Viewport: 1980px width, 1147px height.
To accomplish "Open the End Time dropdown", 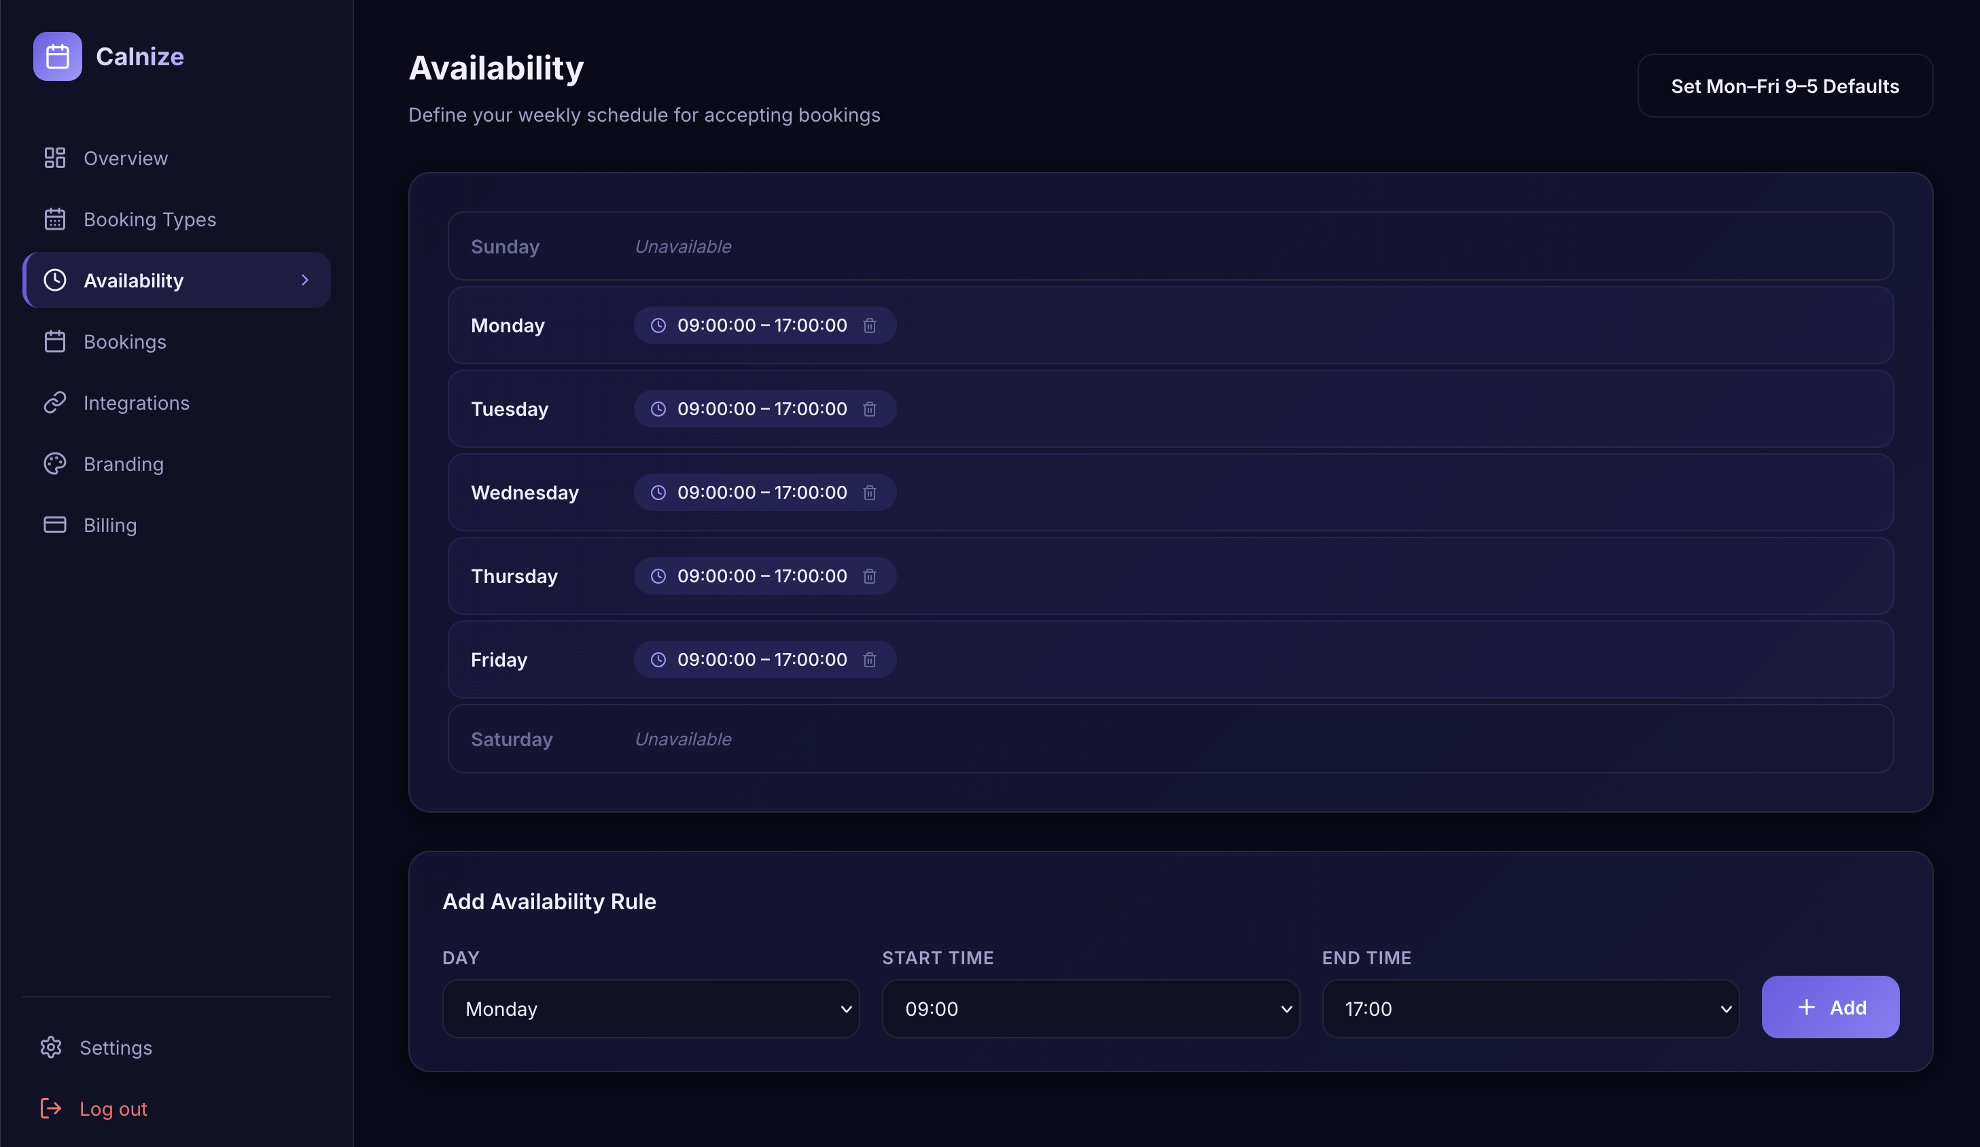I will click(1529, 1009).
